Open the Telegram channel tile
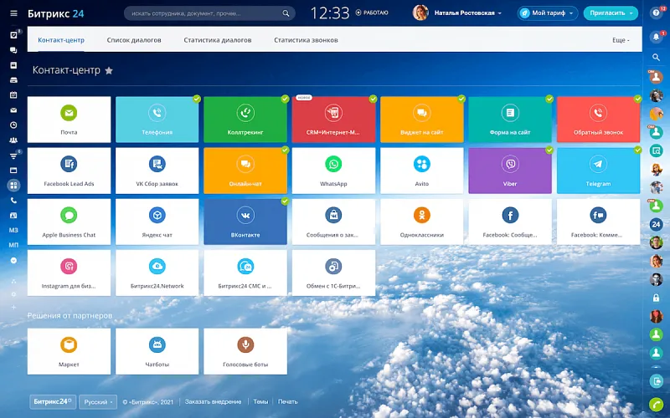Screen dimensions: 670x418 point(597,170)
